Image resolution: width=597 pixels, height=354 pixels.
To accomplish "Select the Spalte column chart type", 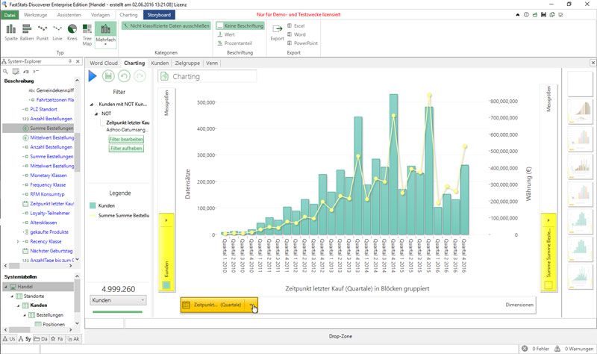I will [x=11, y=32].
